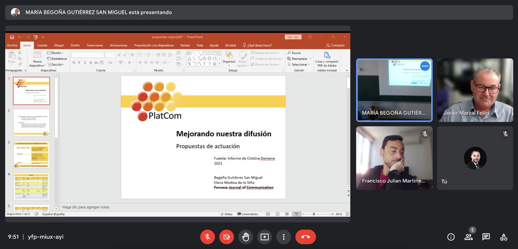
Task: Open the Revisar ribbon tab
Action: pyautogui.click(x=185, y=45)
